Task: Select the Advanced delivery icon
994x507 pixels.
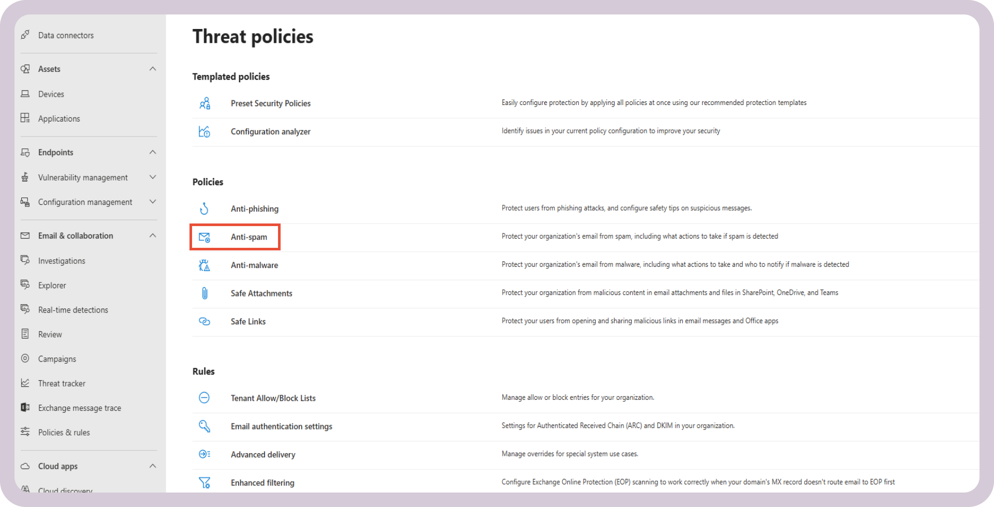Action: tap(204, 454)
